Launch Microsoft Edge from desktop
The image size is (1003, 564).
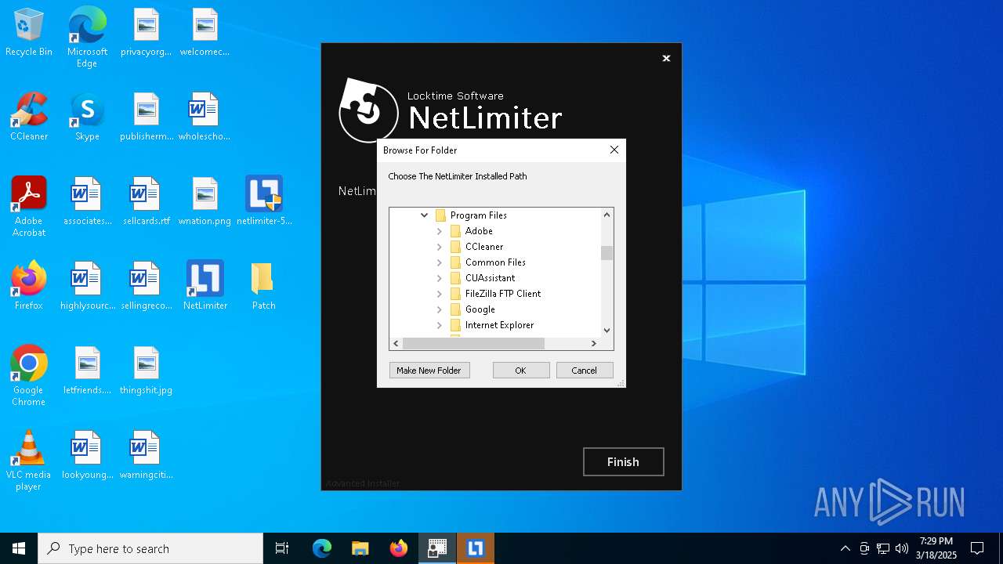(x=87, y=38)
